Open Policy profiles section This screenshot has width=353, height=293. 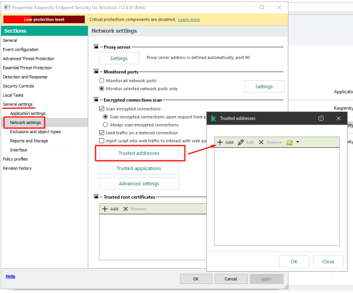[15, 159]
